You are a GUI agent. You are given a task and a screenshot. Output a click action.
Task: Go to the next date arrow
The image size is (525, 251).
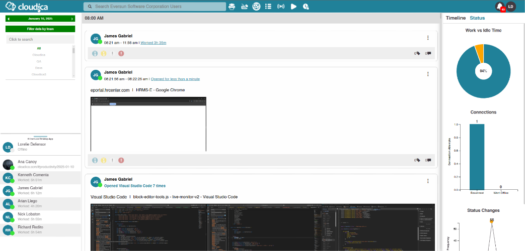pos(72,19)
